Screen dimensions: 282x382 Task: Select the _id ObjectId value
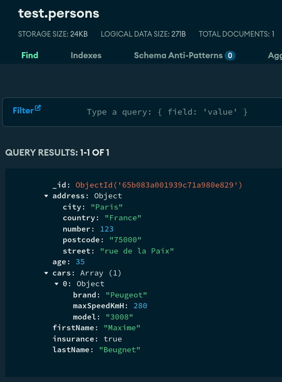(x=159, y=185)
